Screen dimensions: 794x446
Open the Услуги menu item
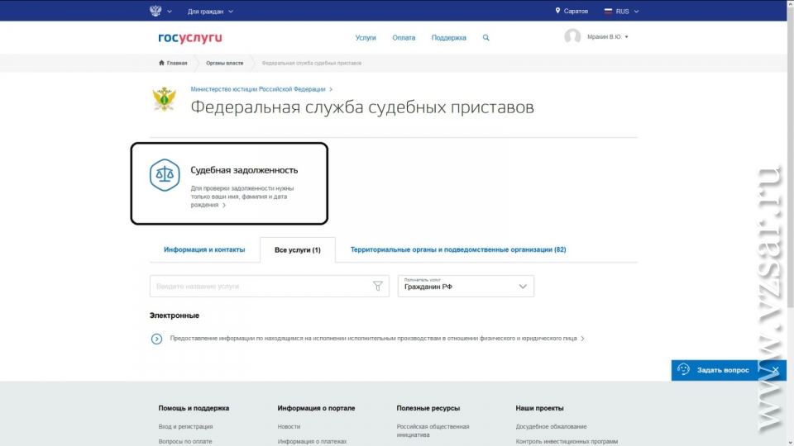[x=366, y=38]
